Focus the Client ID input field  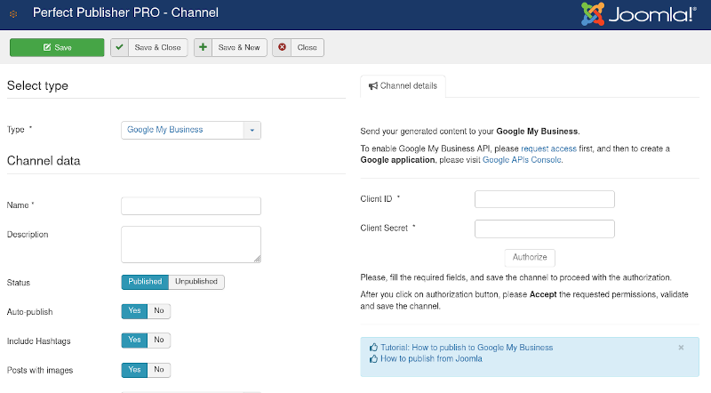coord(545,199)
